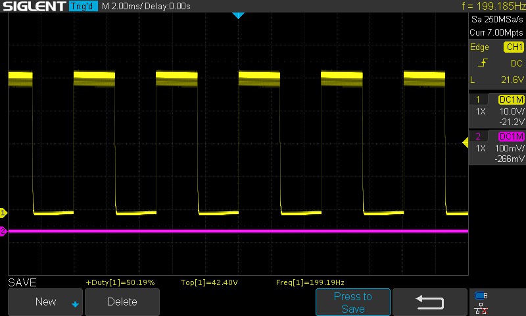526x316 pixels.
Task: Click the network LAN status icon
Action: pos(481,308)
